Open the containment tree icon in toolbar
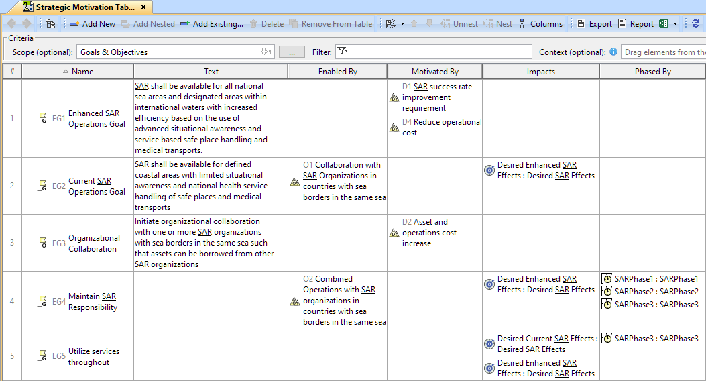 50,23
